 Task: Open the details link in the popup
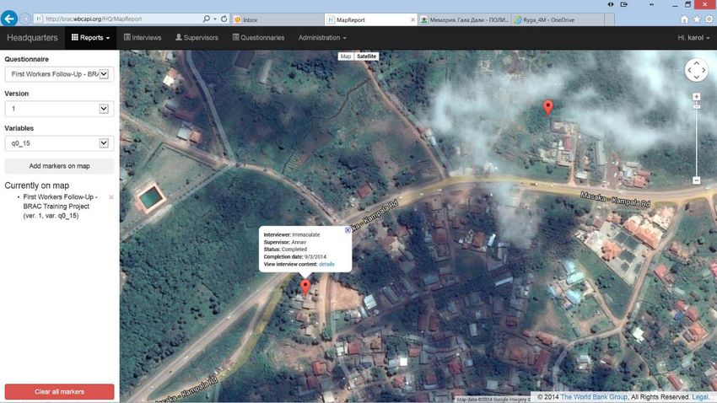(326, 264)
